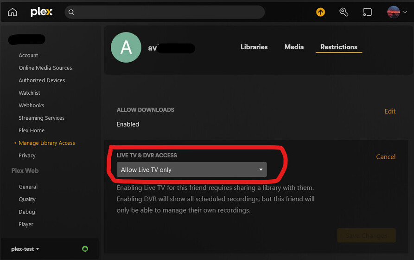Cancel Live TV & DVR editing

point(386,157)
